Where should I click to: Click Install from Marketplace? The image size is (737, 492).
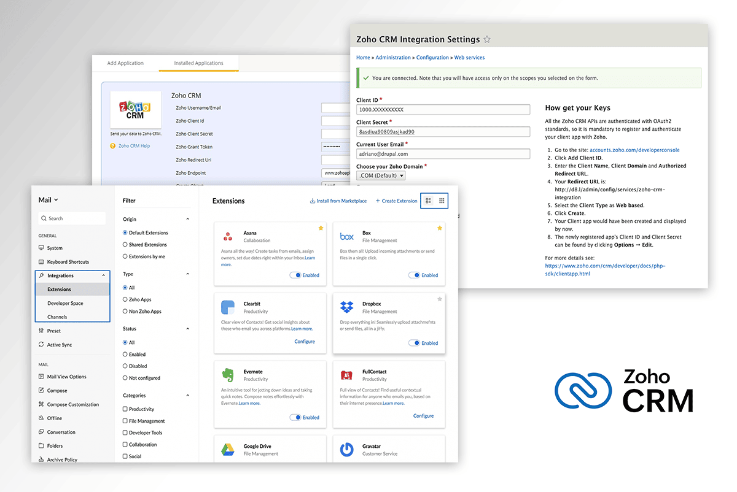pos(338,201)
